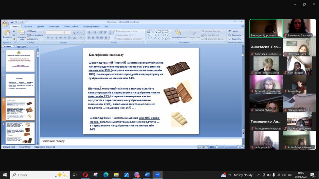Switch to normal view icon in status bar
Screen dimensions: 319x179
(x=200, y=147)
